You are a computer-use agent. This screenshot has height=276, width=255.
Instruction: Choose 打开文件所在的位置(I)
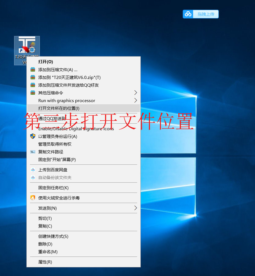[x=83, y=108]
